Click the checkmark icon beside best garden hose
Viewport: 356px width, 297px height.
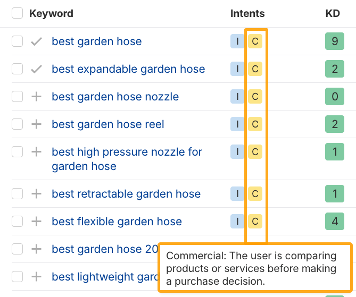coord(36,41)
